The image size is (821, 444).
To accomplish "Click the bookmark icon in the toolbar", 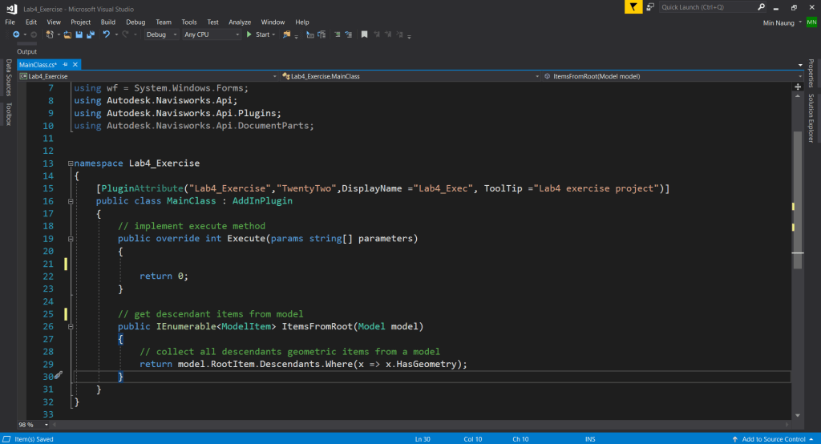I will click(364, 34).
